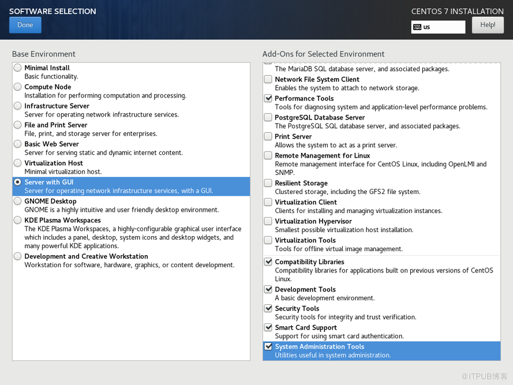The width and height of the screenshot is (513, 385).
Task: Enable Virtualization Hypervisor add-on
Action: pos(268,222)
